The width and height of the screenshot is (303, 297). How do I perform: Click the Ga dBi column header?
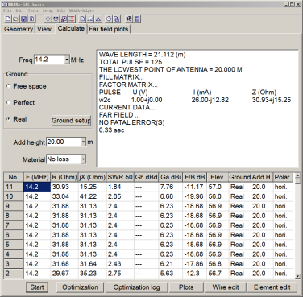click(x=171, y=177)
